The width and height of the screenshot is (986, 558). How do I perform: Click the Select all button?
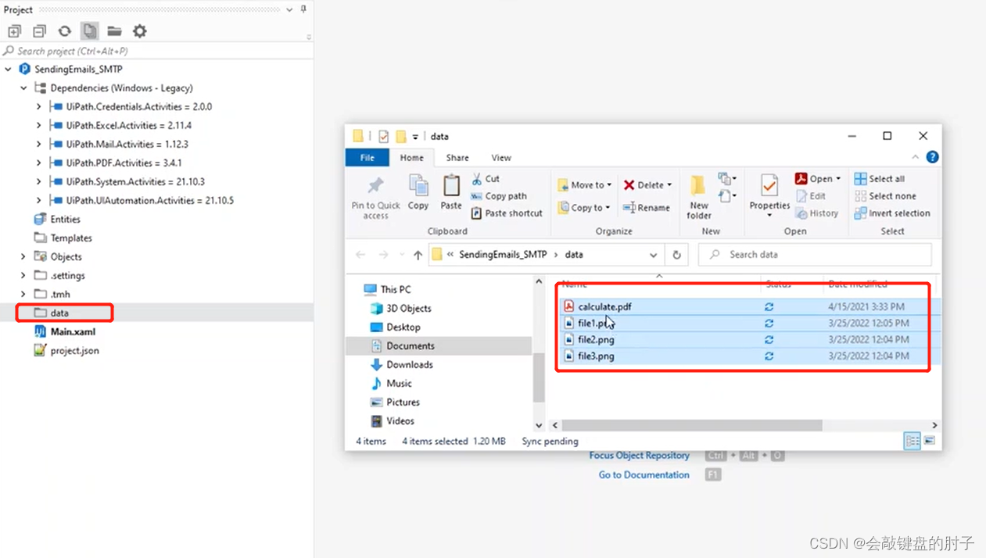click(x=880, y=179)
